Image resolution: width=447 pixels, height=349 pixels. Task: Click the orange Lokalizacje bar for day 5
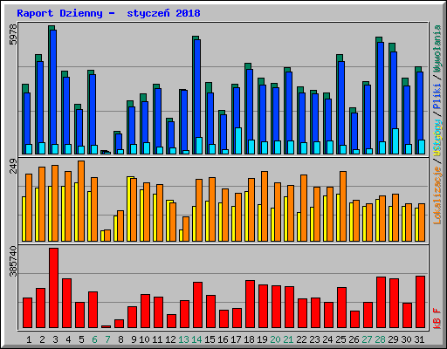[x=81, y=201]
